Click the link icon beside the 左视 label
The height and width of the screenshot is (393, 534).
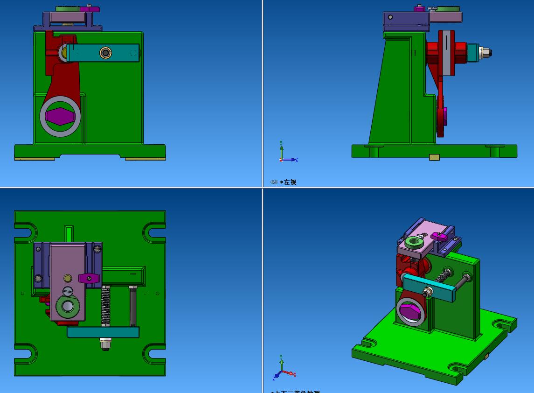tap(274, 182)
